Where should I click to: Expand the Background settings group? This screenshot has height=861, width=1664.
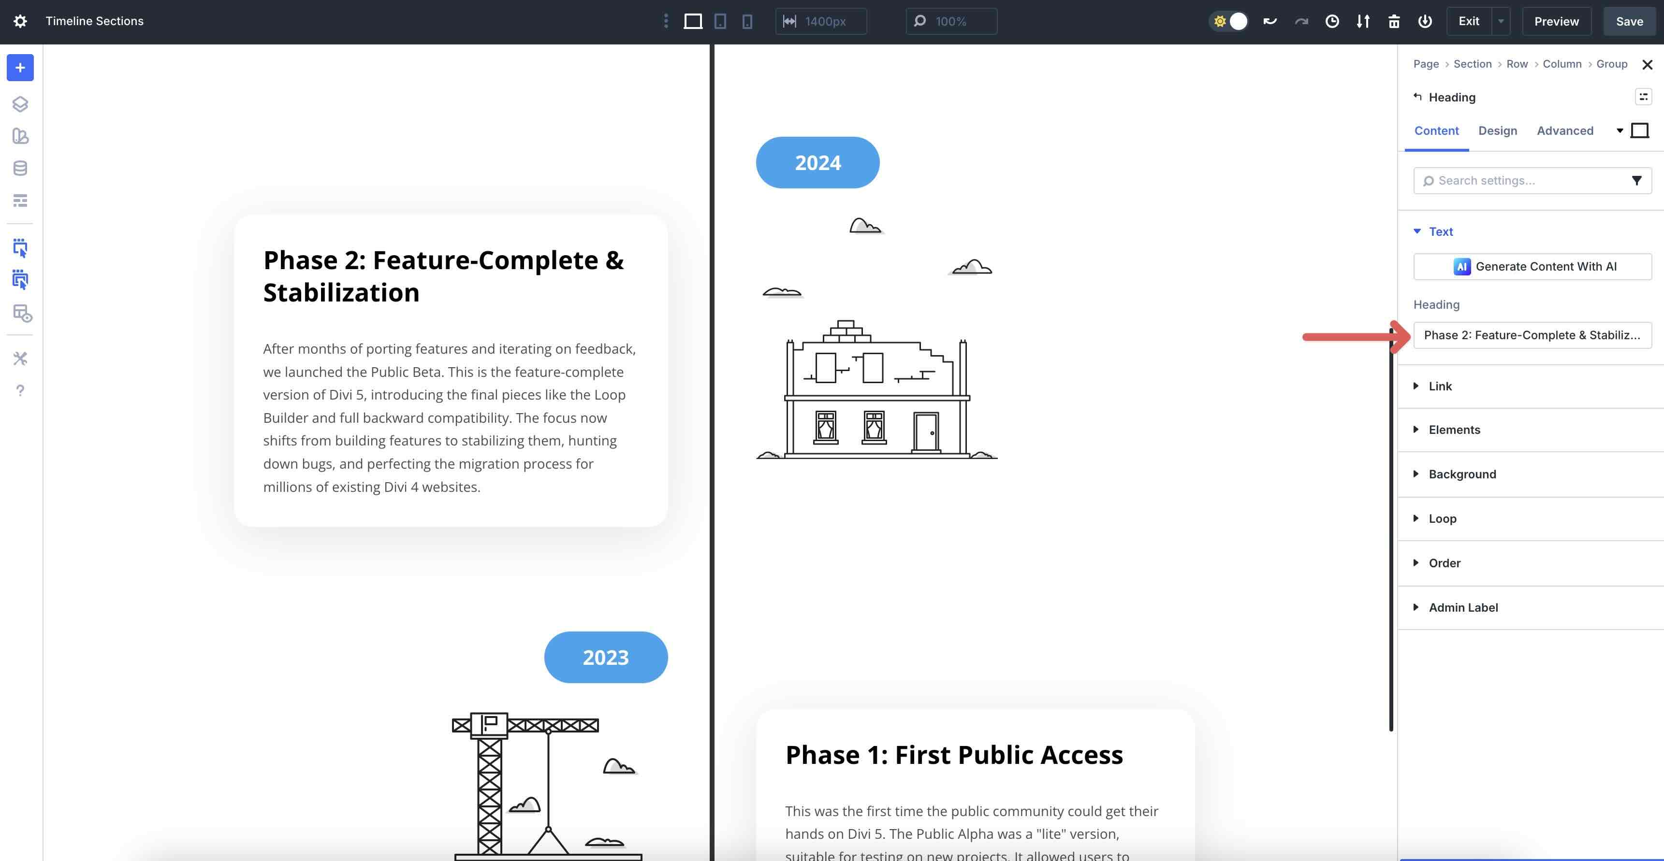pyautogui.click(x=1462, y=474)
